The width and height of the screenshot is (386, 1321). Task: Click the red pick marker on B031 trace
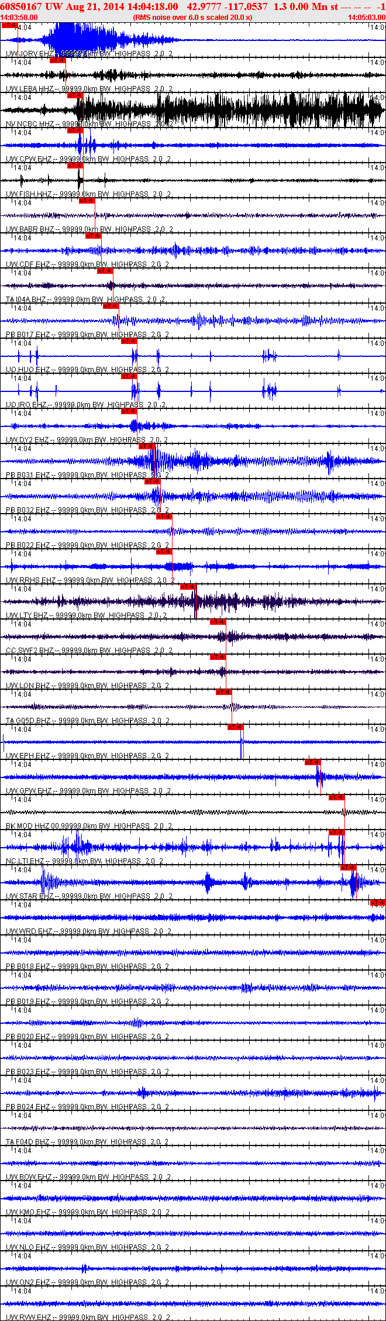[147, 446]
